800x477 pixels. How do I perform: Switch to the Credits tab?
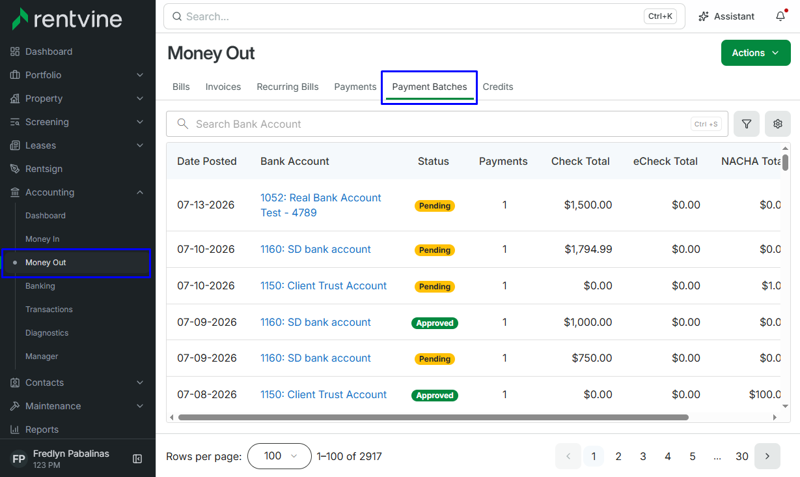498,87
